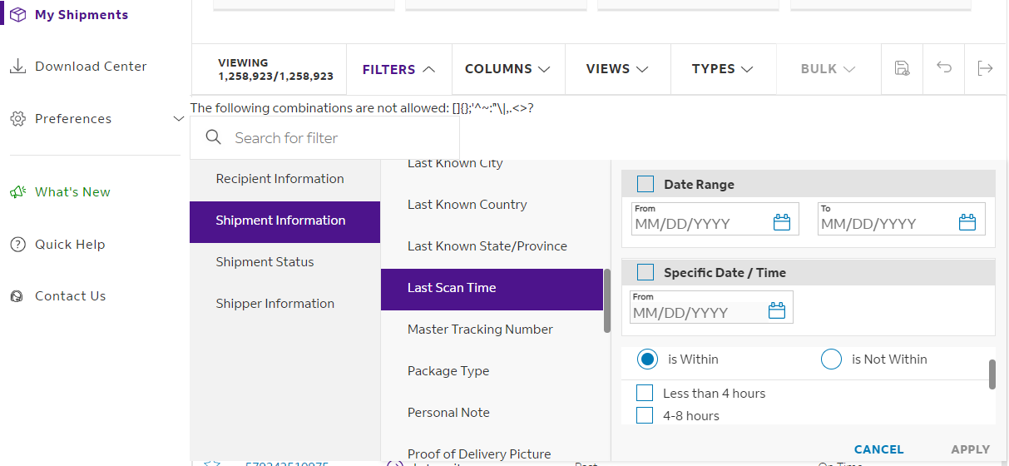Viewport: 1009px width, 466px height.
Task: Expand the Preferences chevron
Action: tap(178, 119)
